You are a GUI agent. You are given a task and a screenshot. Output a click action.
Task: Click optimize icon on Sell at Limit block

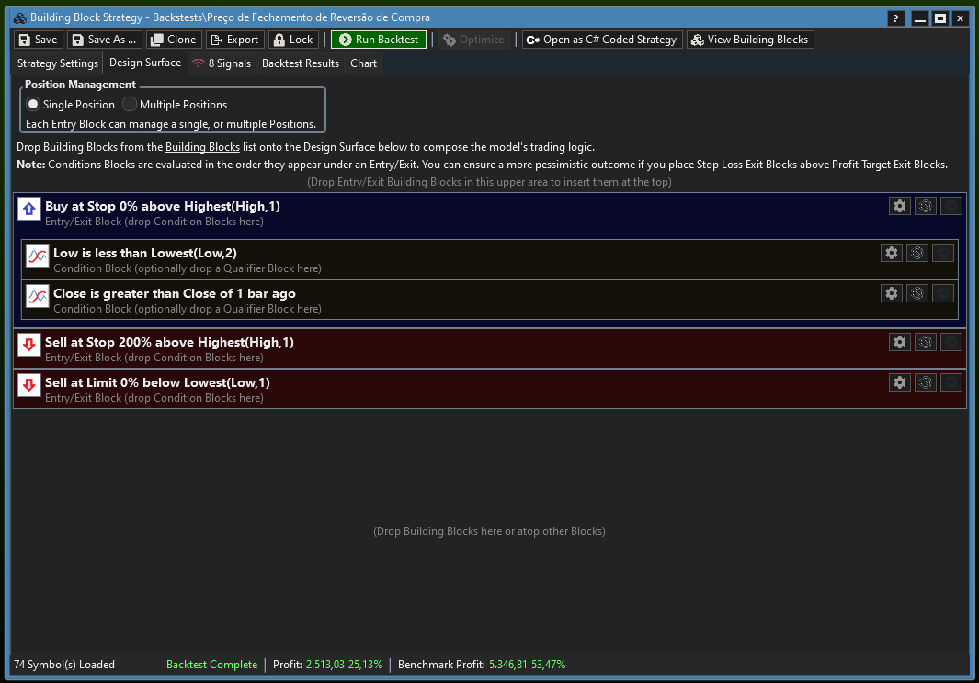pos(926,382)
